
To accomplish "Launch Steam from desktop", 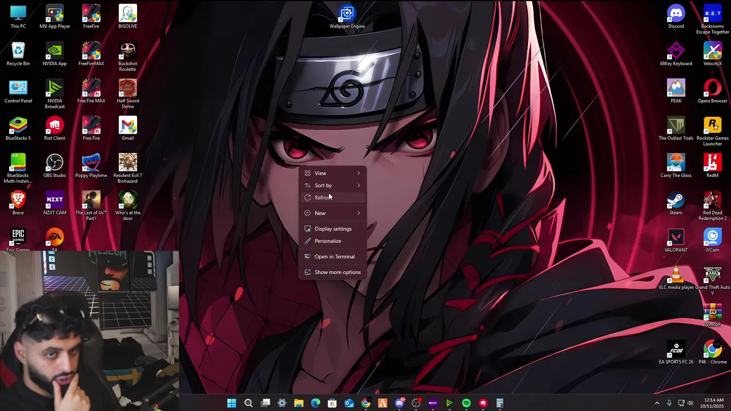I will click(x=676, y=203).
